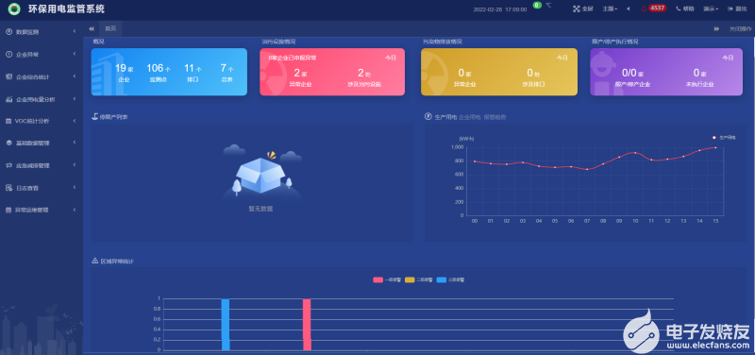This screenshot has width=755, height=355.
Task: Click the 11 个 排口 statistic
Action: click(193, 74)
